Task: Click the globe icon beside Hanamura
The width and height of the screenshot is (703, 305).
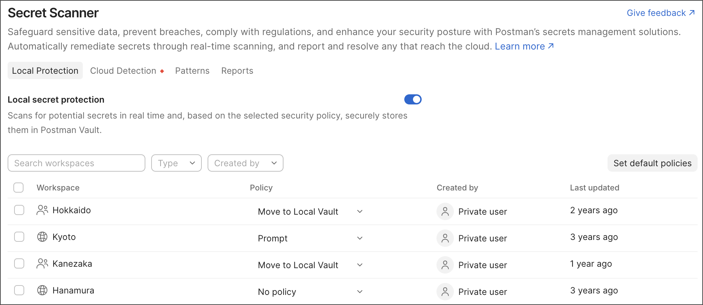Action: point(42,290)
